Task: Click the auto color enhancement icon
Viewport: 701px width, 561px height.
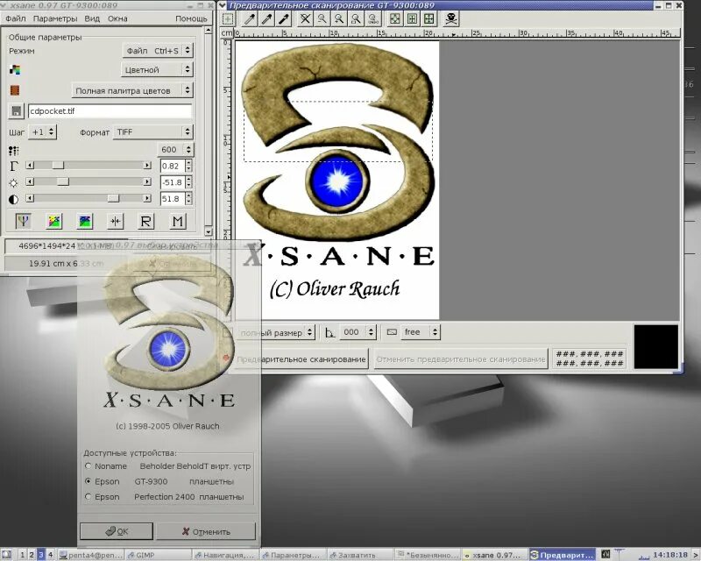Action: (54, 221)
